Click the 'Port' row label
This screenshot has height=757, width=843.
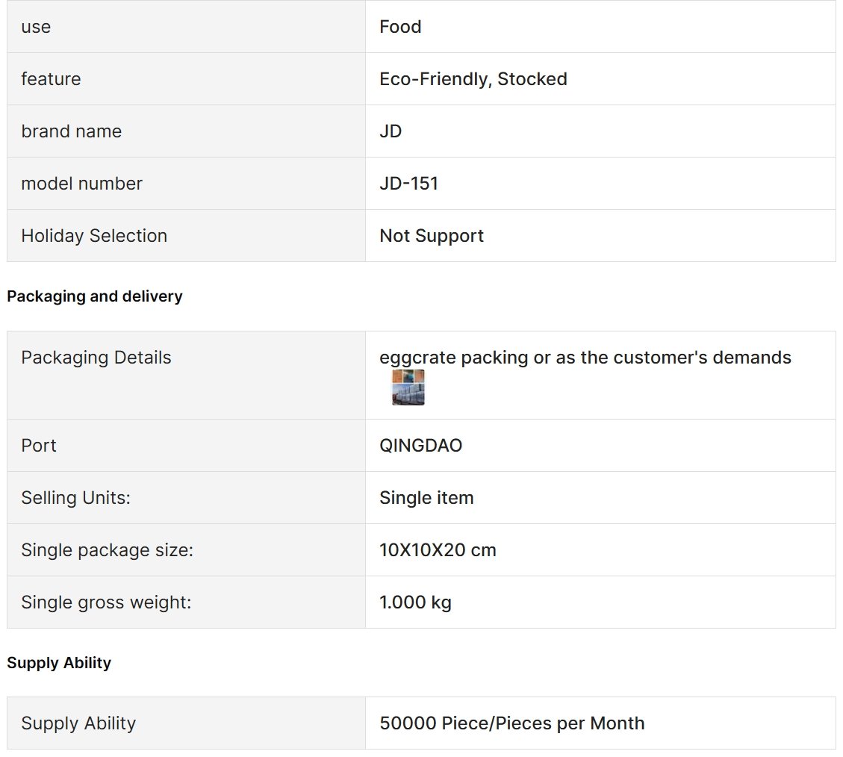[x=39, y=446]
